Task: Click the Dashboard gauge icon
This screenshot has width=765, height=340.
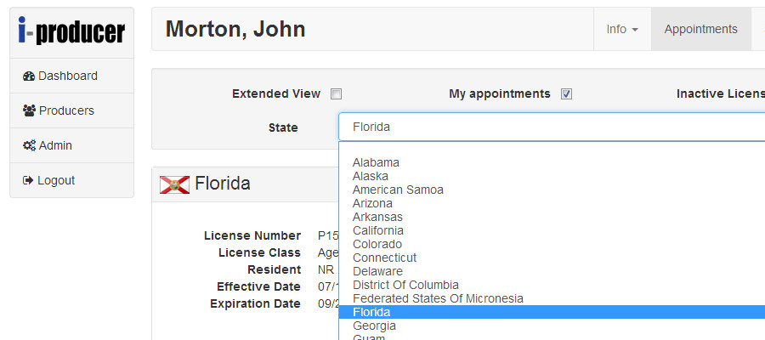Action: coord(28,76)
